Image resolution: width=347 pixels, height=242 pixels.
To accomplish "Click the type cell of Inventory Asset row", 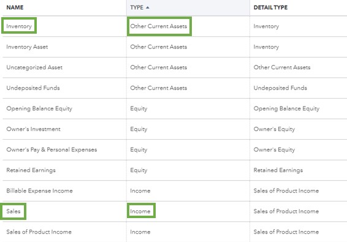I will [x=158, y=47].
